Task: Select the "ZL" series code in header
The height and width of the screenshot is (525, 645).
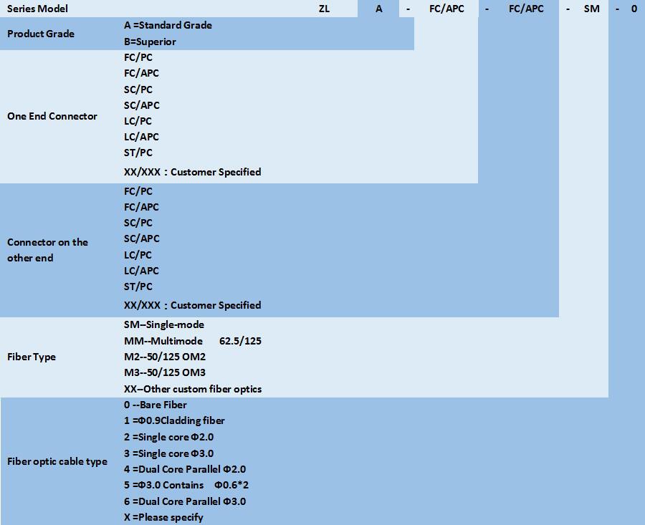Action: [324, 9]
